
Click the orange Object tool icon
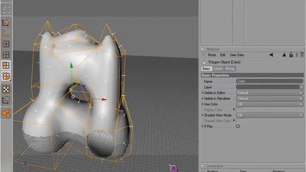(6, 113)
